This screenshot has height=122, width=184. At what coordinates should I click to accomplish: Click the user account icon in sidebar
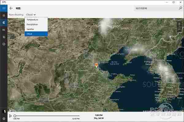[4, 112]
